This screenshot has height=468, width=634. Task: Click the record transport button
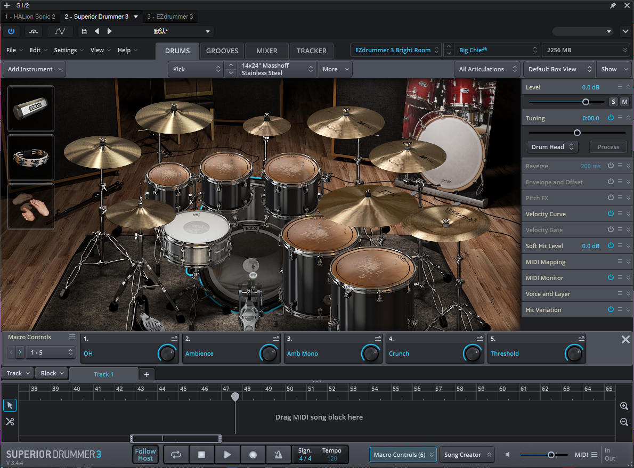tap(253, 455)
